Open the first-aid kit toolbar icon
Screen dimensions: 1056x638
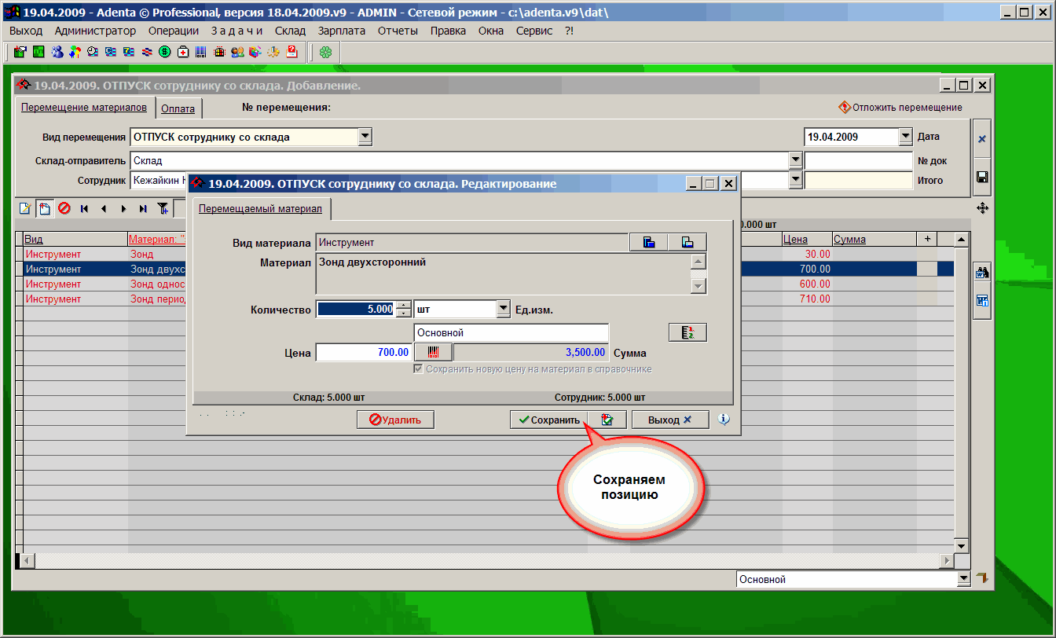coord(182,53)
